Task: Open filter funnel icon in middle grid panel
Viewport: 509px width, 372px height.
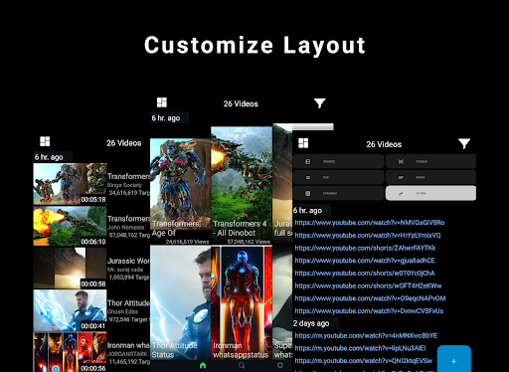Action: pyautogui.click(x=320, y=103)
